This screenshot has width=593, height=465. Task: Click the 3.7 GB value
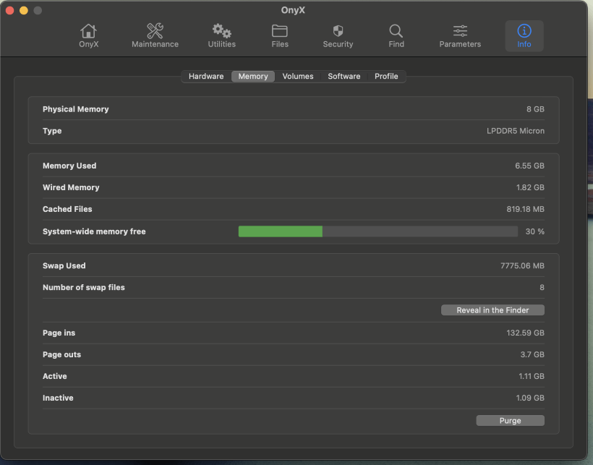[x=532, y=354]
